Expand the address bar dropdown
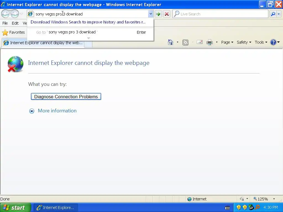Image resolution: width=283 pixels, height=212 pixels. (151, 14)
